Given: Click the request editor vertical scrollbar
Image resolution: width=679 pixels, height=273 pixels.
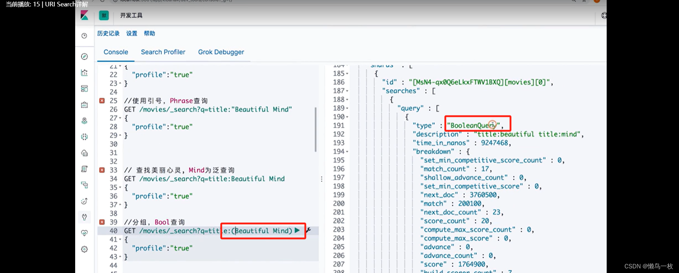Looking at the screenshot, I should pyautogui.click(x=316, y=130).
